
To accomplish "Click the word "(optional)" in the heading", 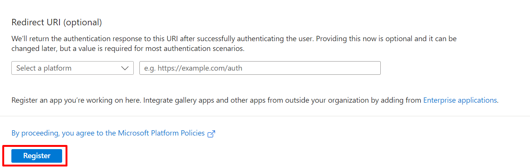I will (x=83, y=22).
